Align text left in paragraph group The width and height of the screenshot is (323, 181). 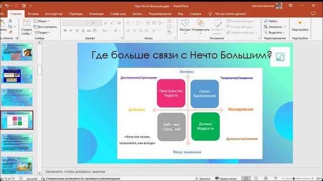point(128,31)
